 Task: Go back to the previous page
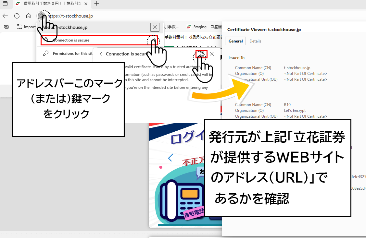tap(5, 16)
